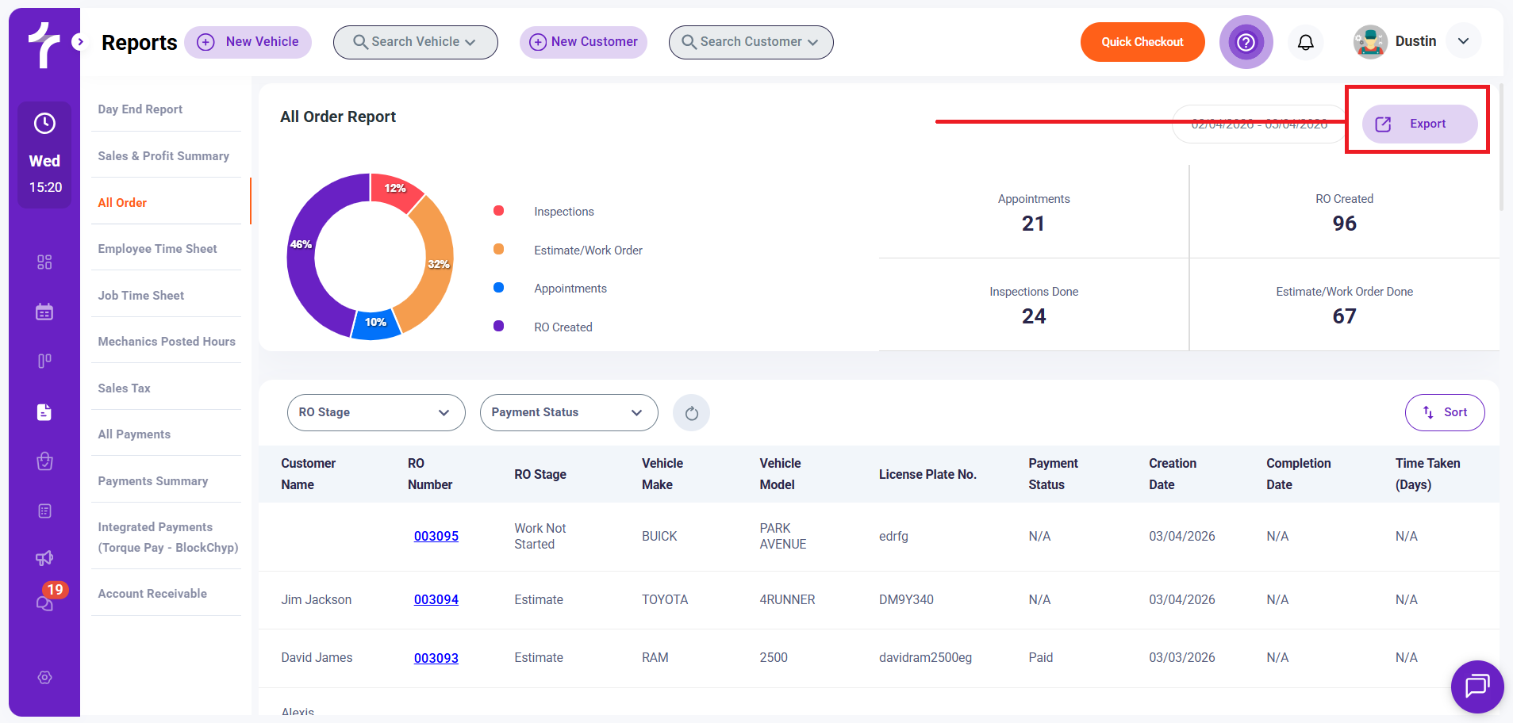Viewport: 1513px width, 723px height.
Task: Click the Export button
Action: pyautogui.click(x=1419, y=124)
